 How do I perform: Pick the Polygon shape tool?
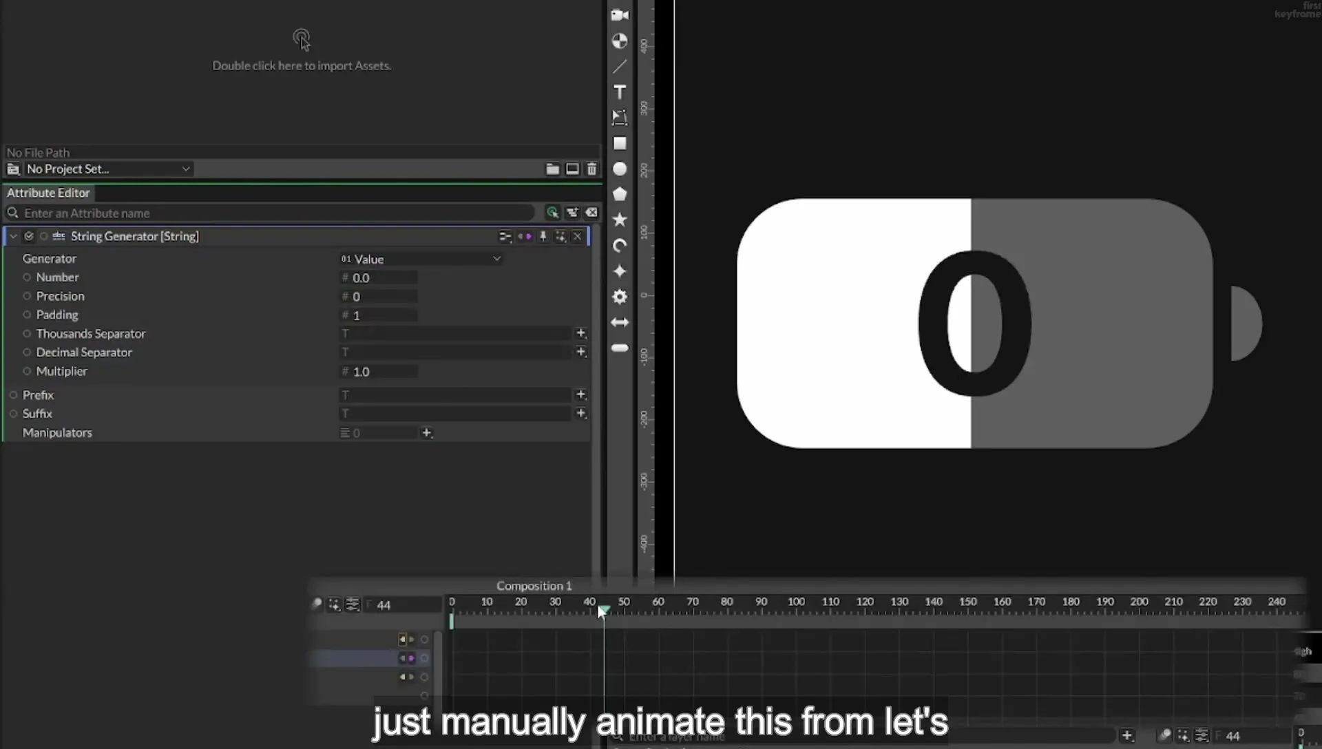point(620,194)
